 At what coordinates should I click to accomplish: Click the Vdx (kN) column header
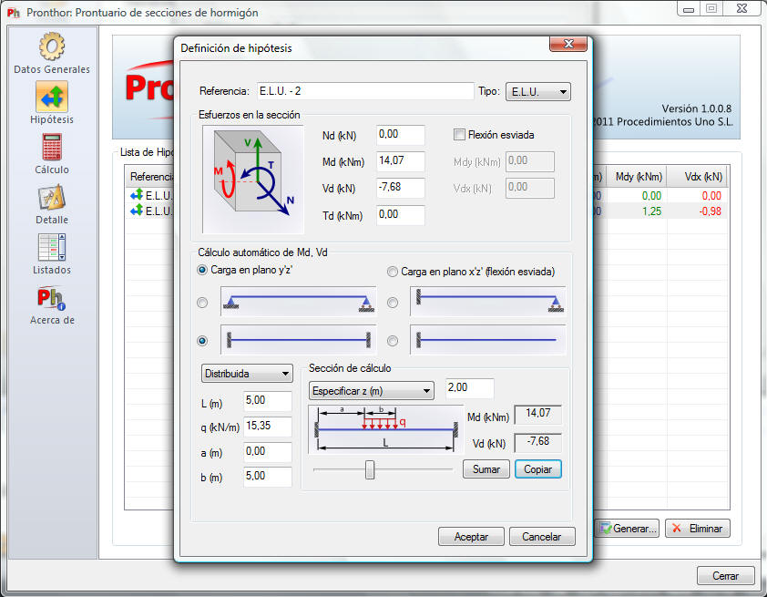pos(698,177)
